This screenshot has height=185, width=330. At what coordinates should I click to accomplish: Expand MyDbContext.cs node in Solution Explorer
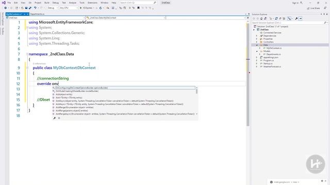click(x=260, y=48)
